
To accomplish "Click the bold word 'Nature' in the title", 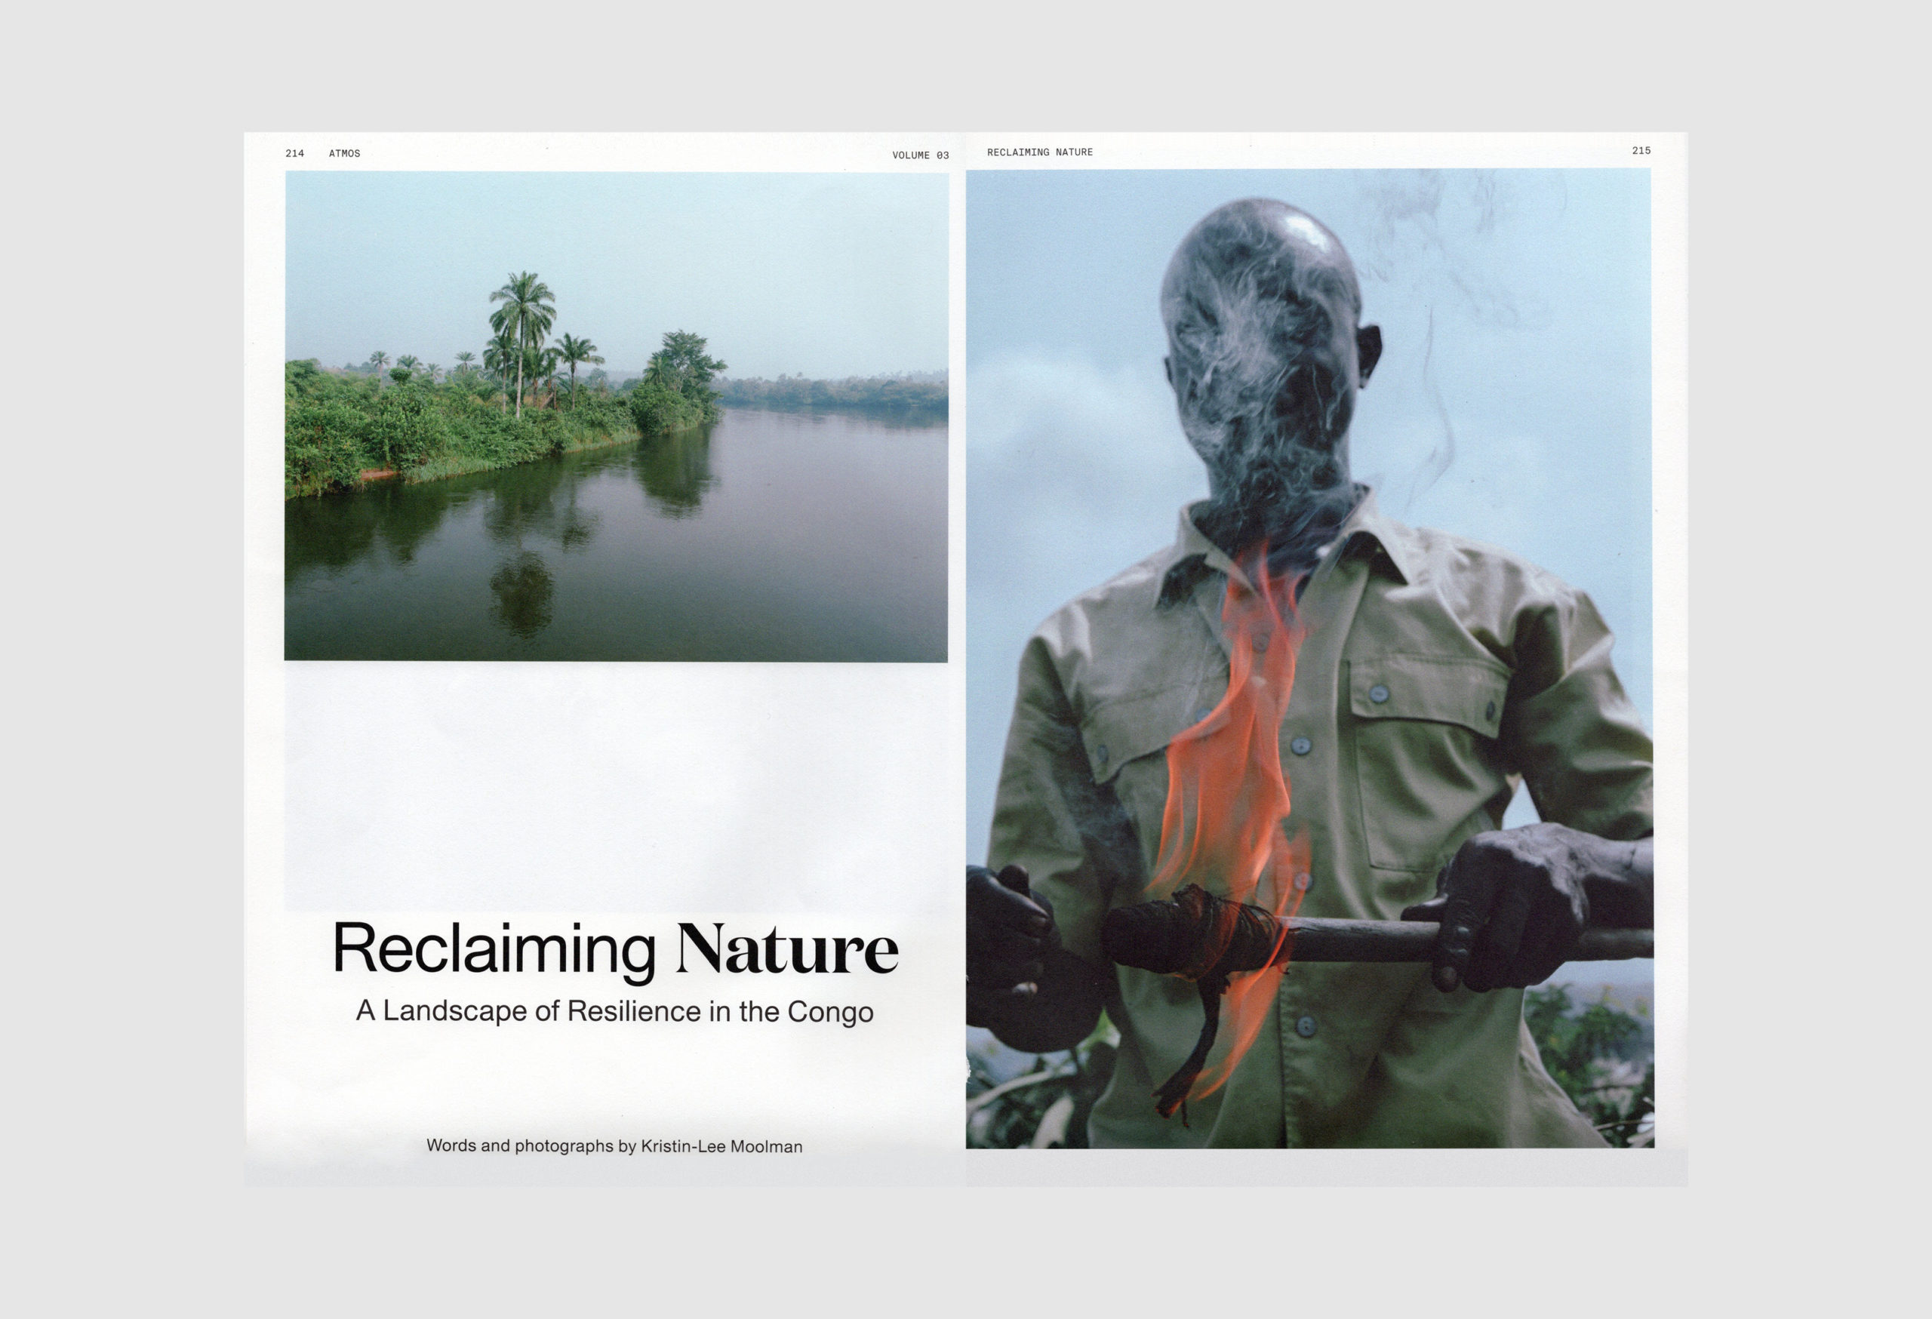I will (x=786, y=949).
